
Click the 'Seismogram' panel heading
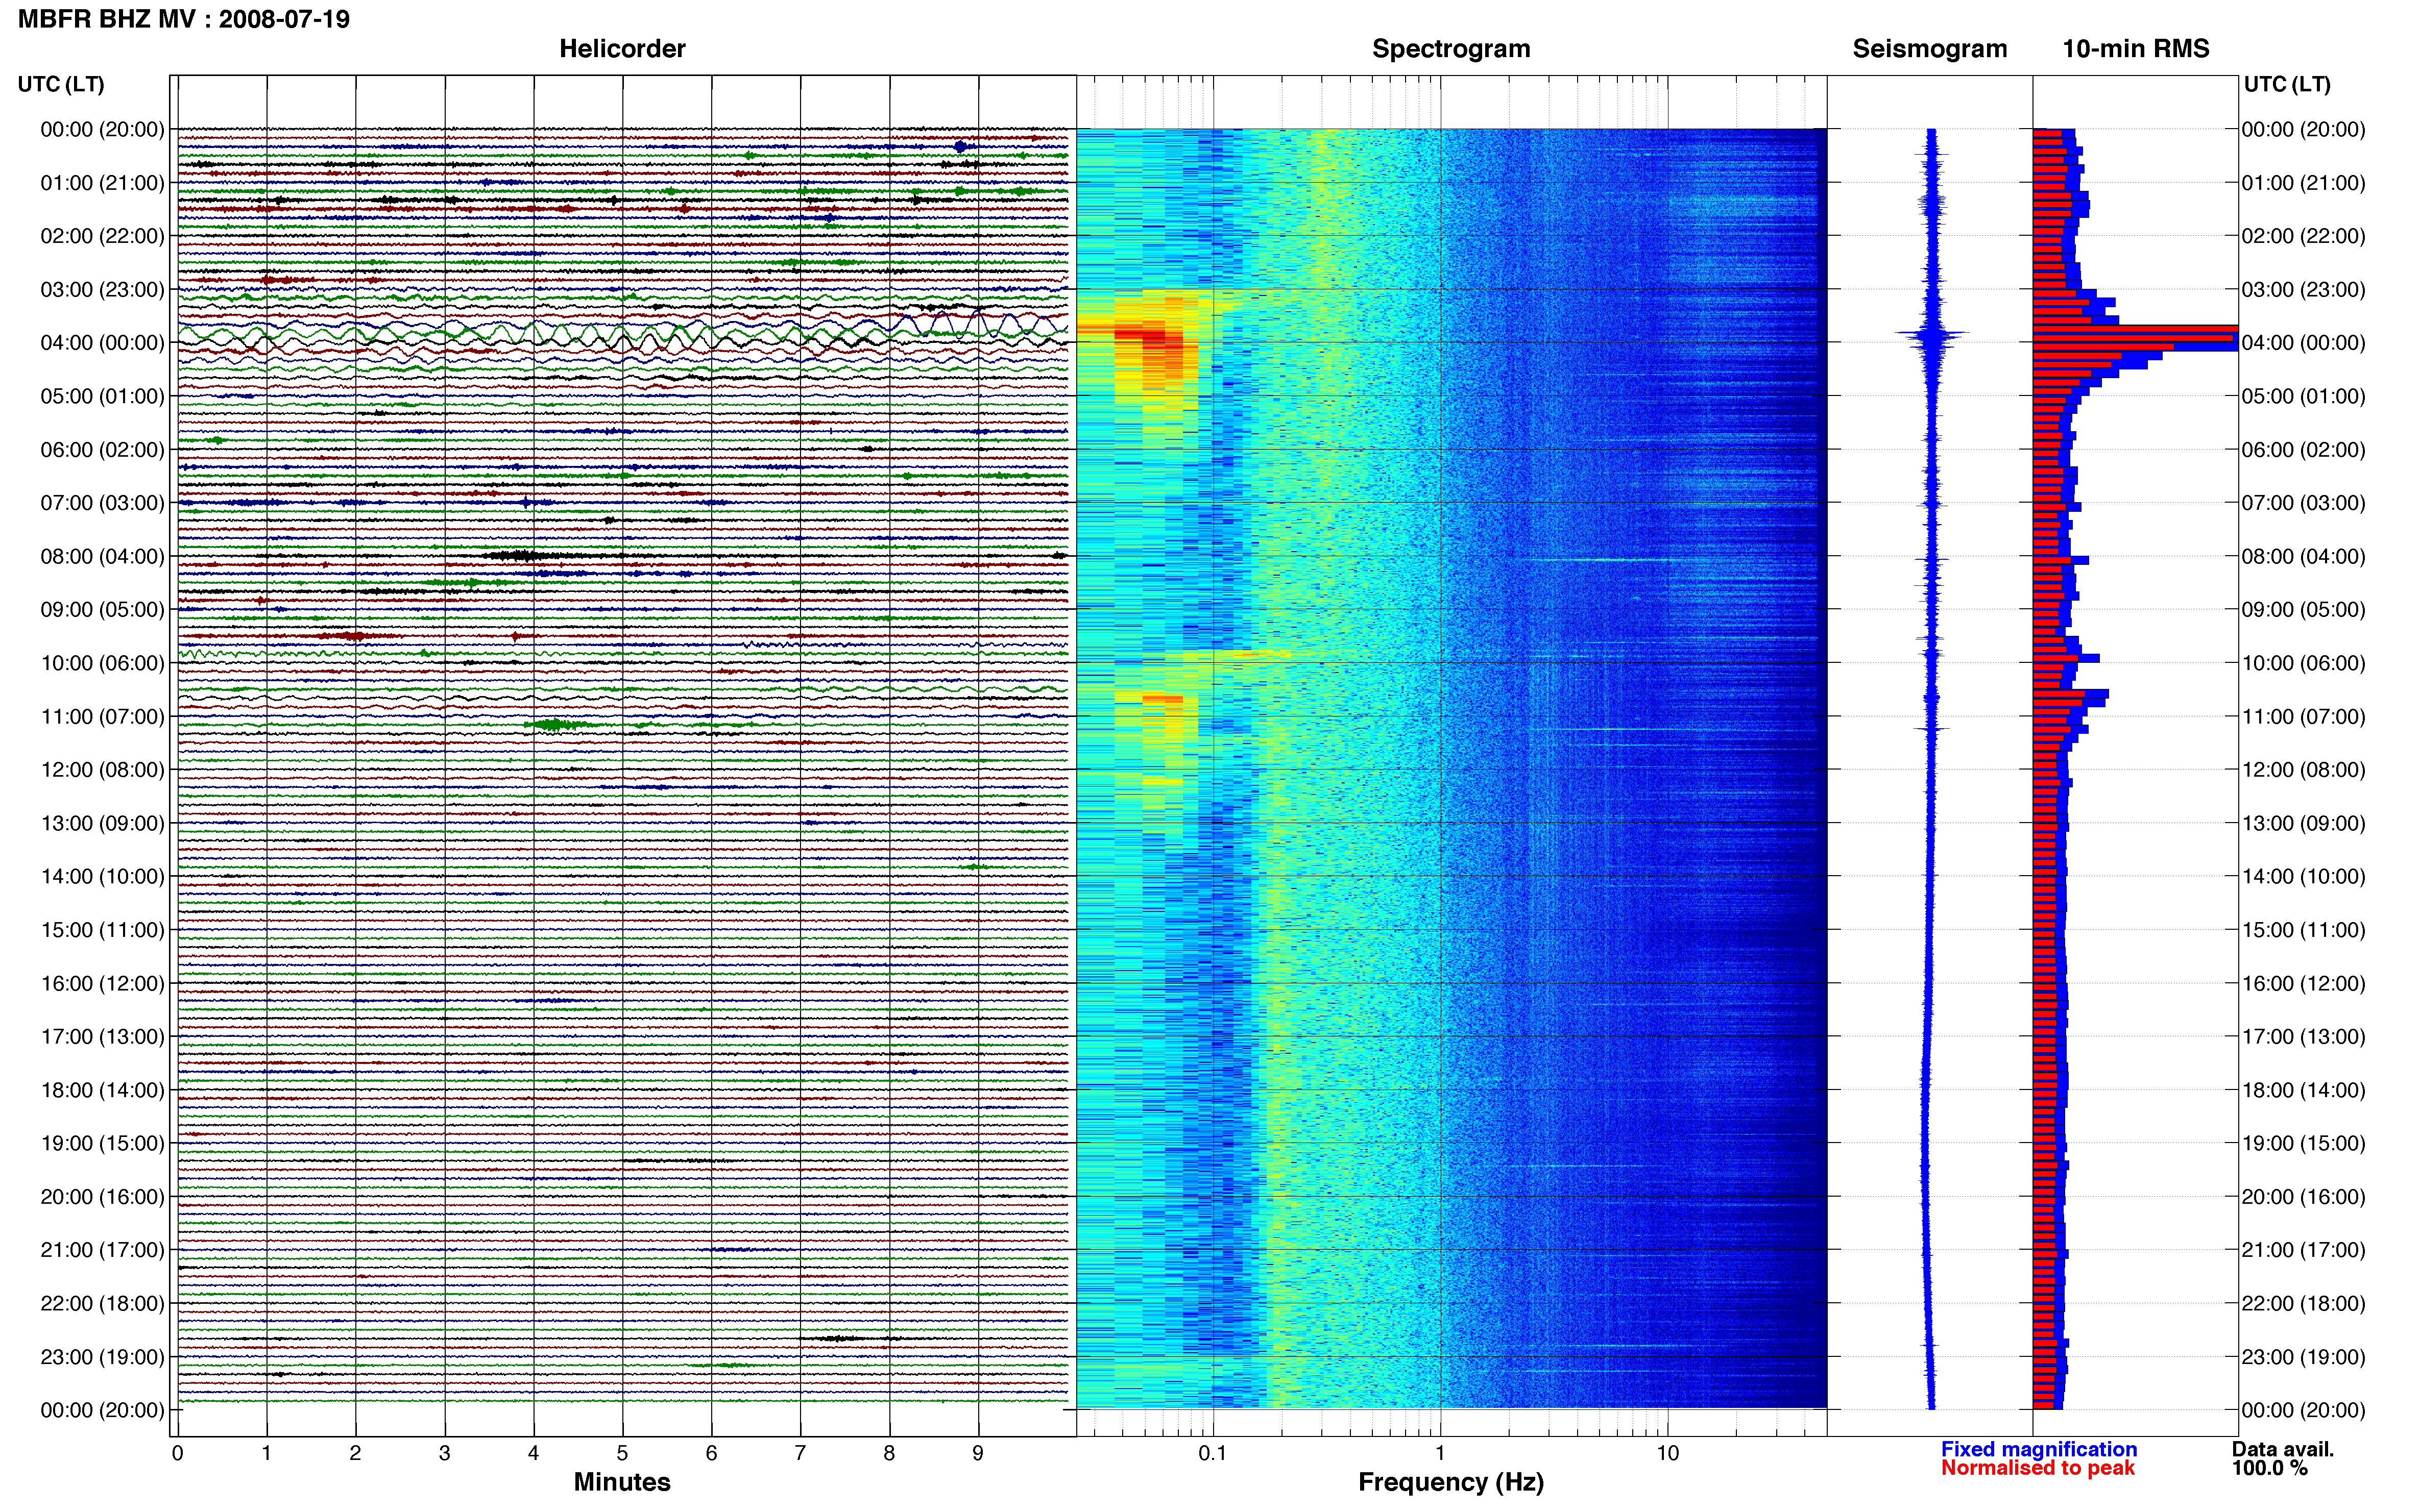click(x=1930, y=49)
